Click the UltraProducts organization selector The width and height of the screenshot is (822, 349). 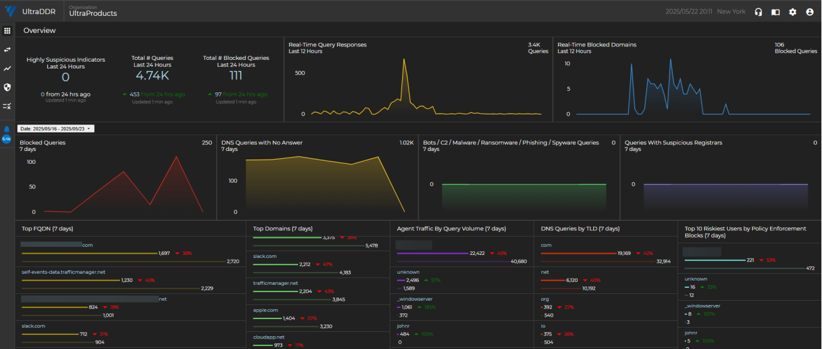92,13
